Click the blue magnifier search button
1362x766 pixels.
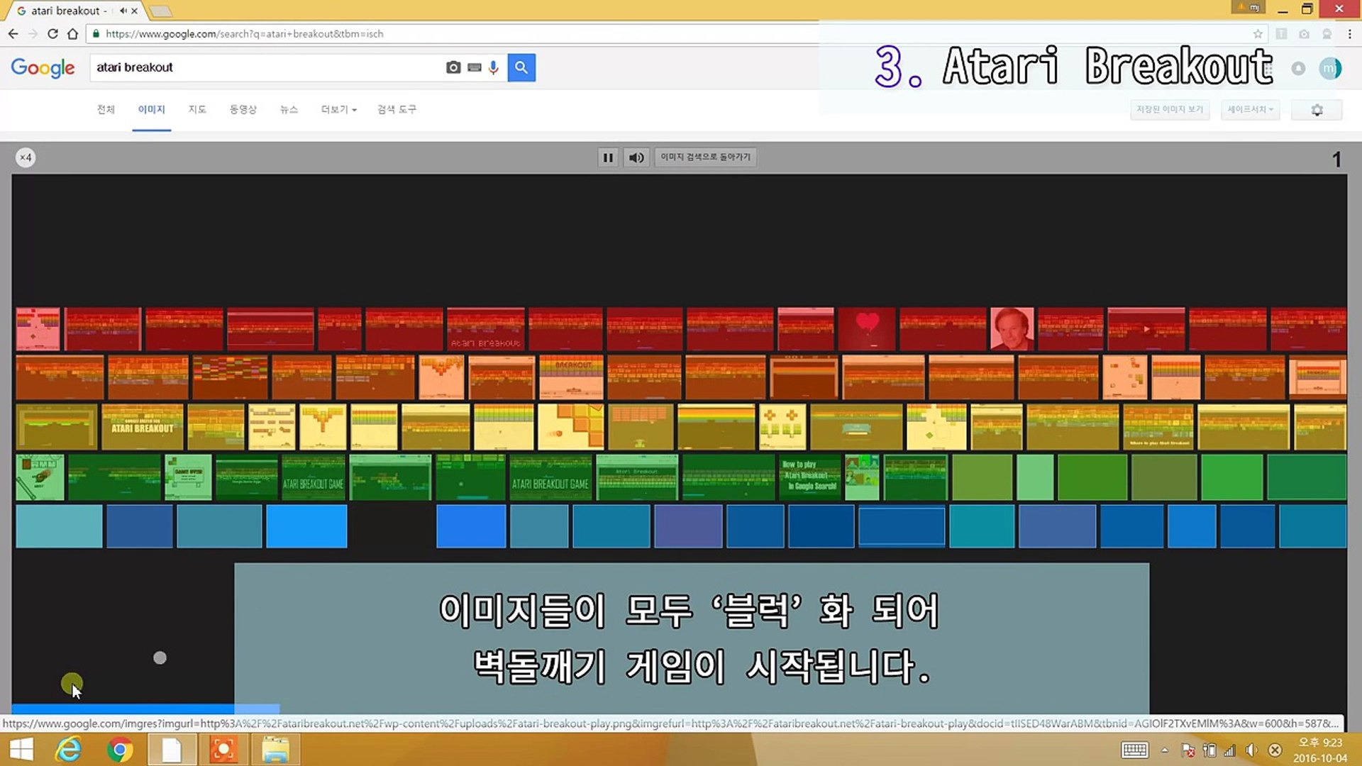click(x=521, y=67)
